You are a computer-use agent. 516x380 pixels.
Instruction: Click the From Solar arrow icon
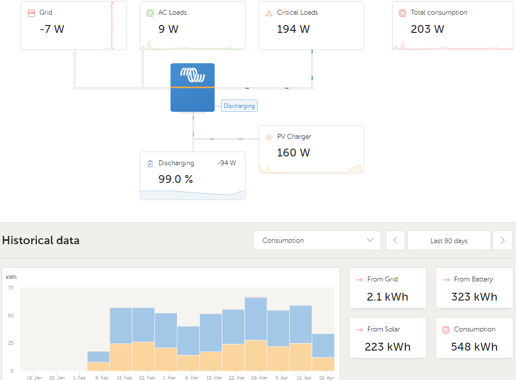tap(359, 329)
